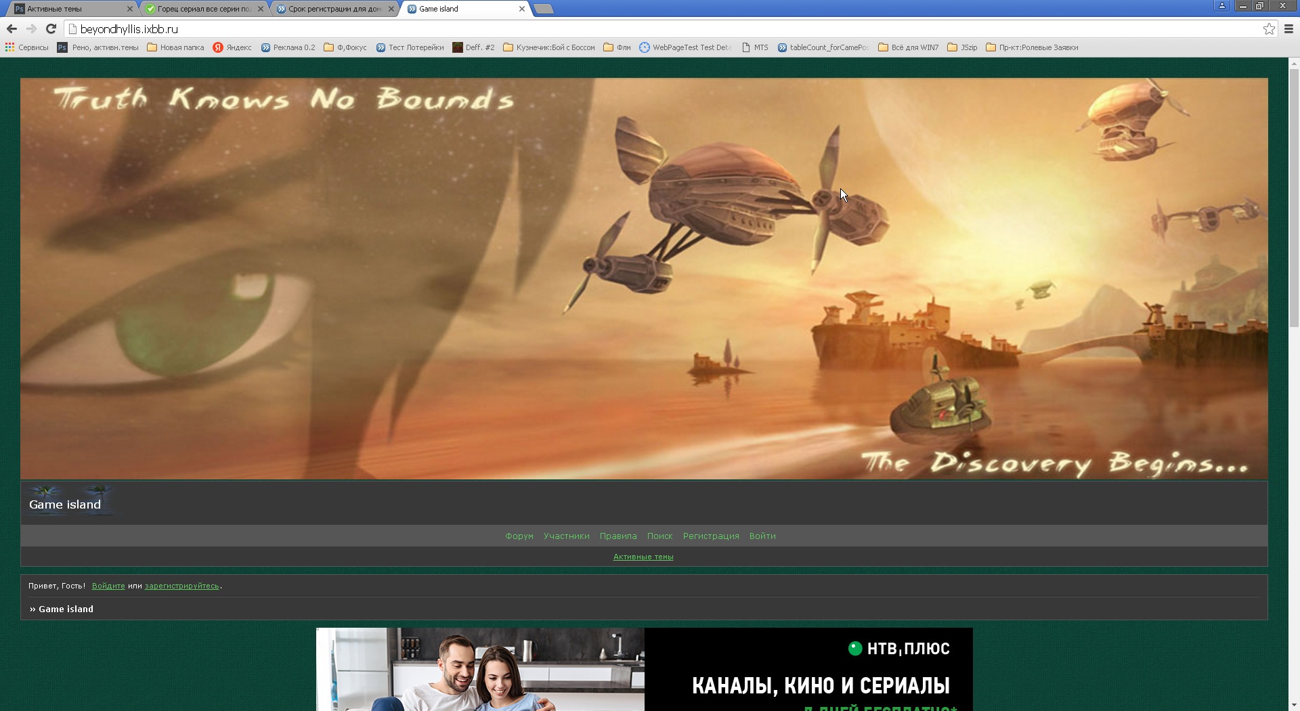The image size is (1300, 711).
Task: Open the Тест Лотерейки bookmark
Action: (x=410, y=47)
